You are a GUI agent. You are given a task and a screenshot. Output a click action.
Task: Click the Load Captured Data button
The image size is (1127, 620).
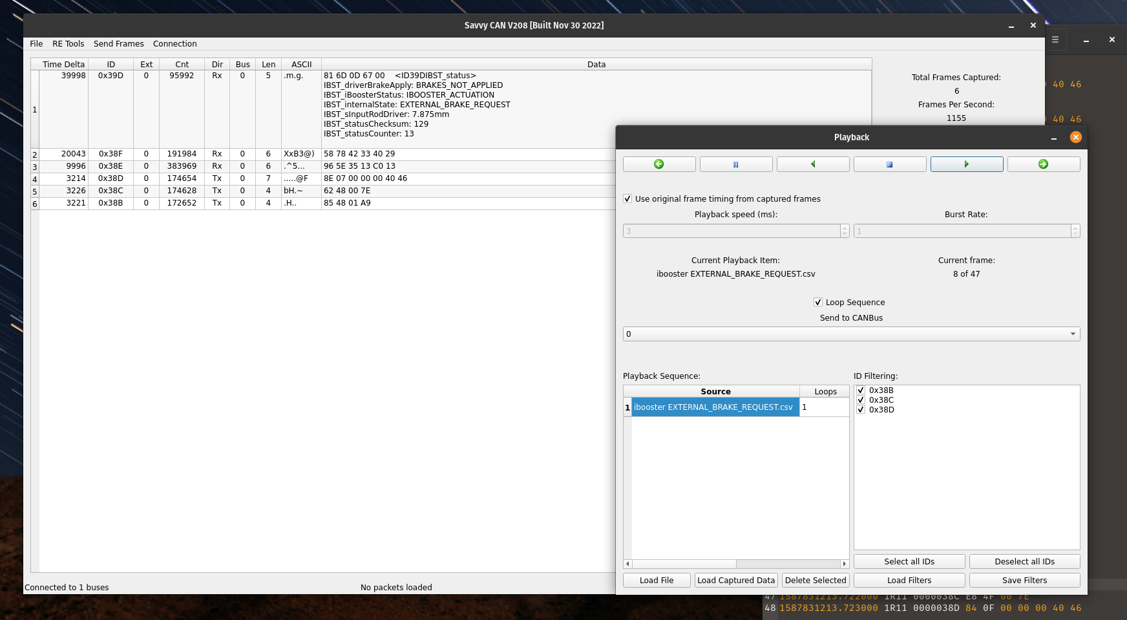[735, 581]
